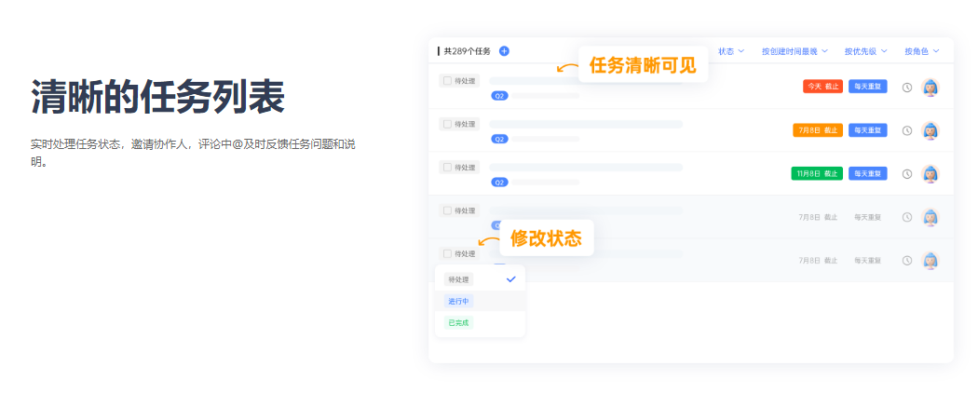Click 每天重复 tag in the 11月8日 row
This screenshot has width=978, height=393.
click(867, 173)
